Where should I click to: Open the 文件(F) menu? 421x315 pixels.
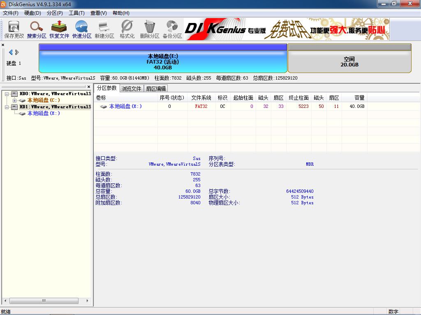10,13
